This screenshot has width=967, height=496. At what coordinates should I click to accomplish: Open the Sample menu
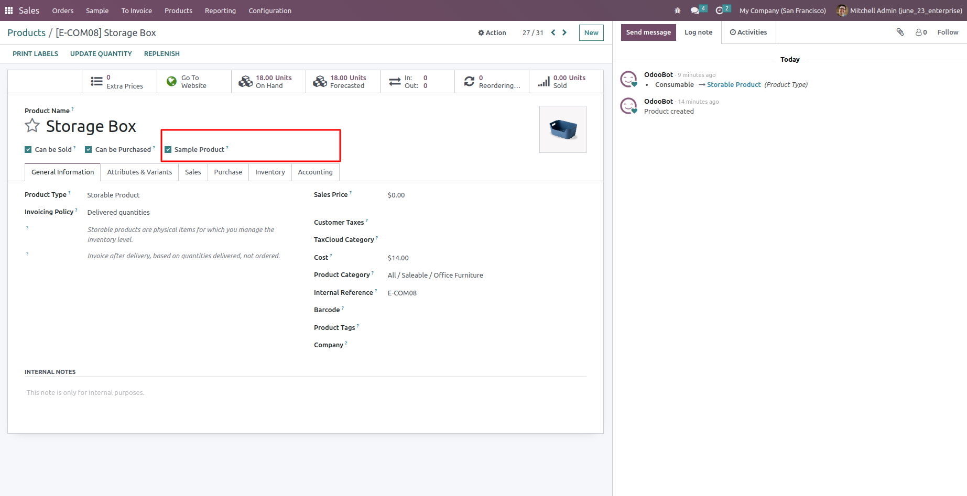[x=97, y=10]
